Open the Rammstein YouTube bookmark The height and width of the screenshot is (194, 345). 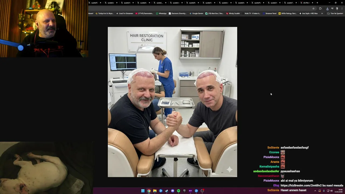[x=144, y=13]
